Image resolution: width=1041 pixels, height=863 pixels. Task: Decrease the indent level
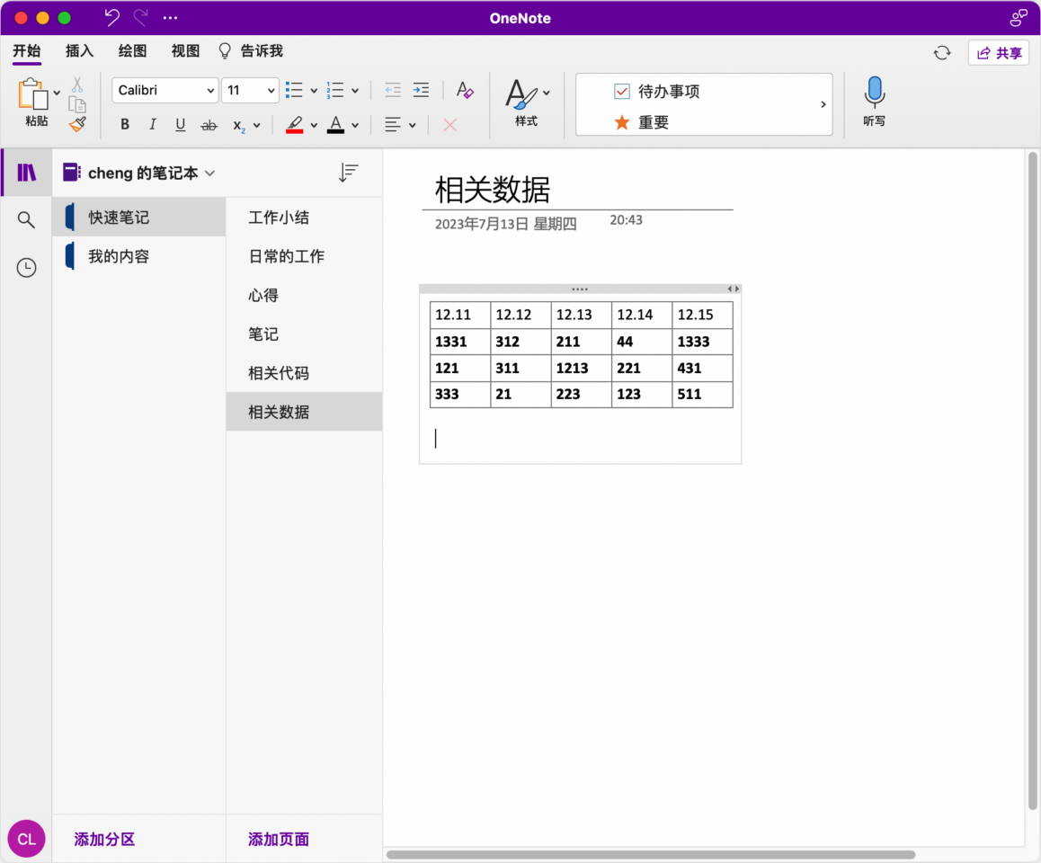(x=393, y=90)
